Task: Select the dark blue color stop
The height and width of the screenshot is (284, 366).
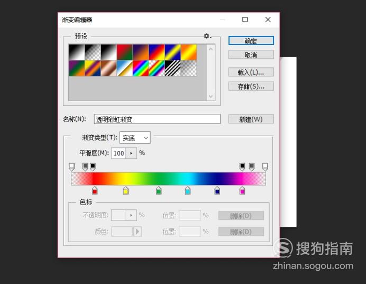Action: click(x=217, y=191)
